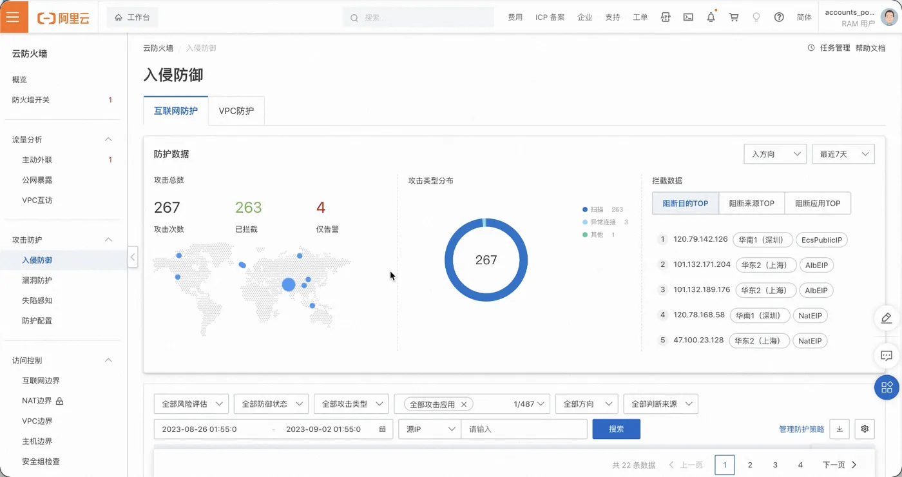Open the user account avatar
The height and width of the screenshot is (477, 902).
[890, 18]
